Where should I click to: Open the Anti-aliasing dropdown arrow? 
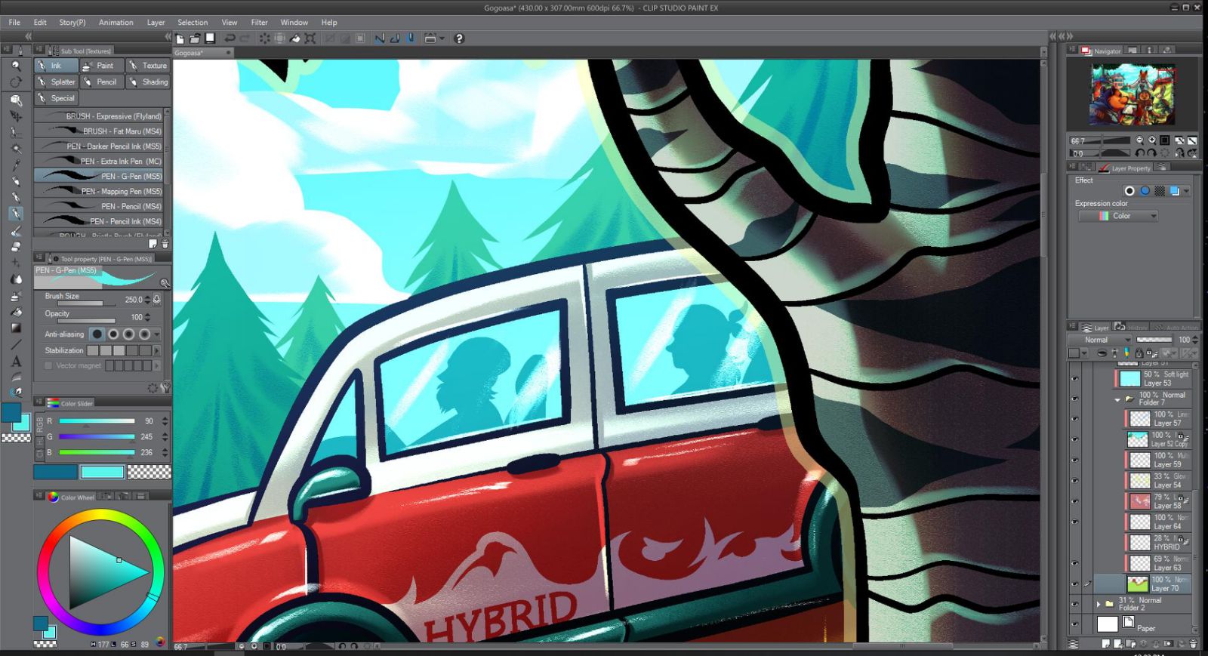157,334
